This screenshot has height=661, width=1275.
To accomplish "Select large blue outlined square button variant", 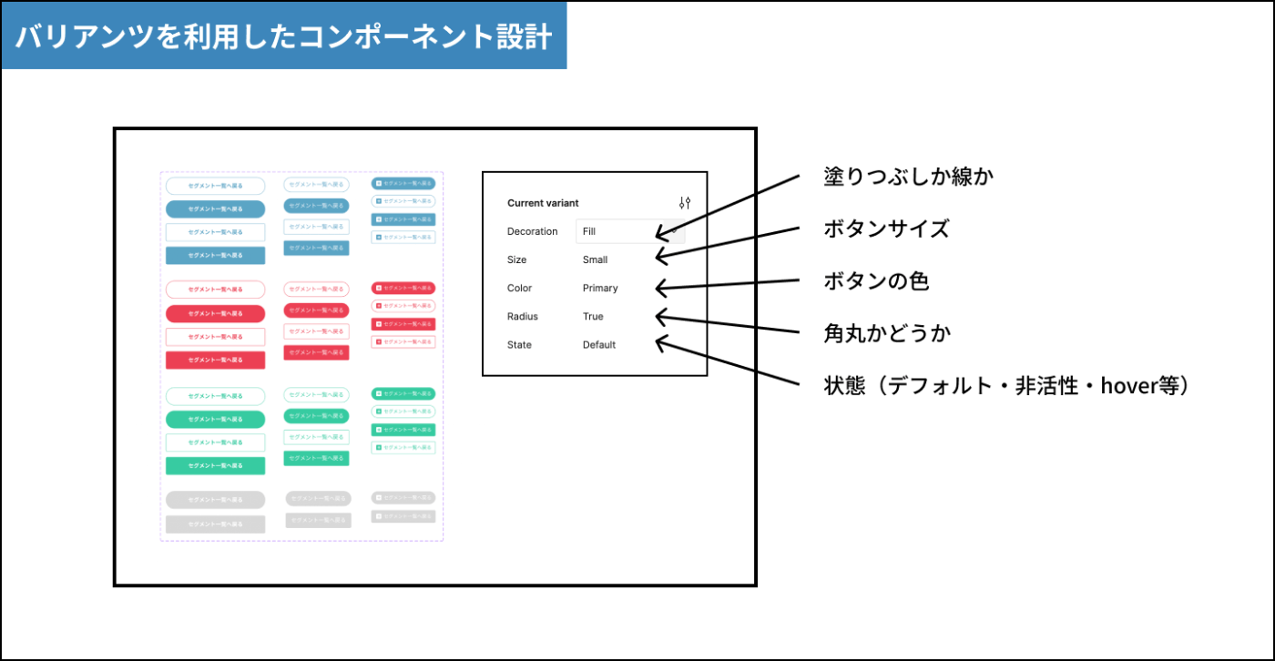I will 215,232.
